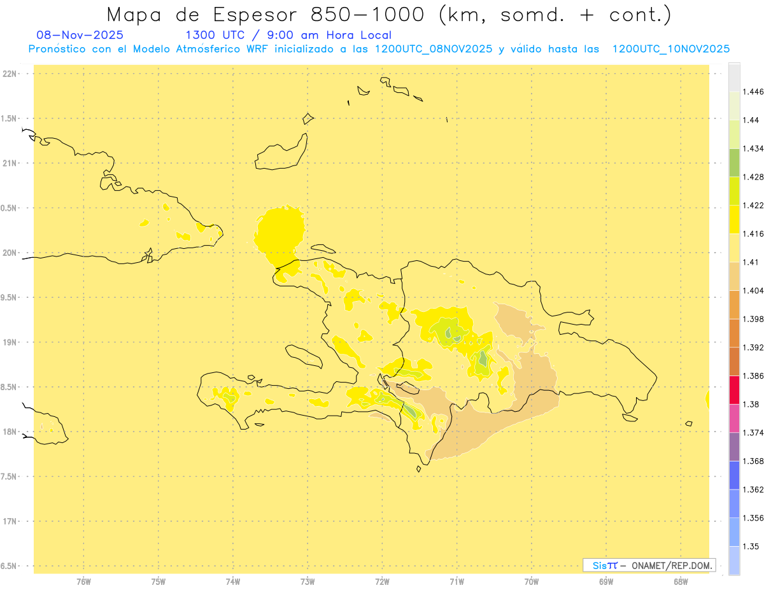Click the 17N latitude axis label
This screenshot has height=590, width=764.
tap(10, 521)
